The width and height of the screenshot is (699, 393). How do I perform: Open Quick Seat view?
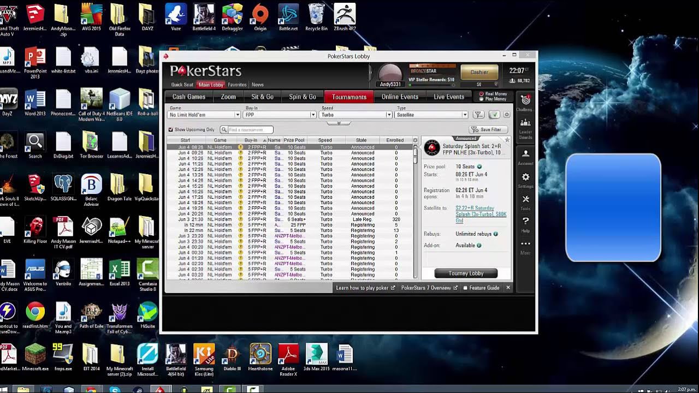[x=182, y=85]
